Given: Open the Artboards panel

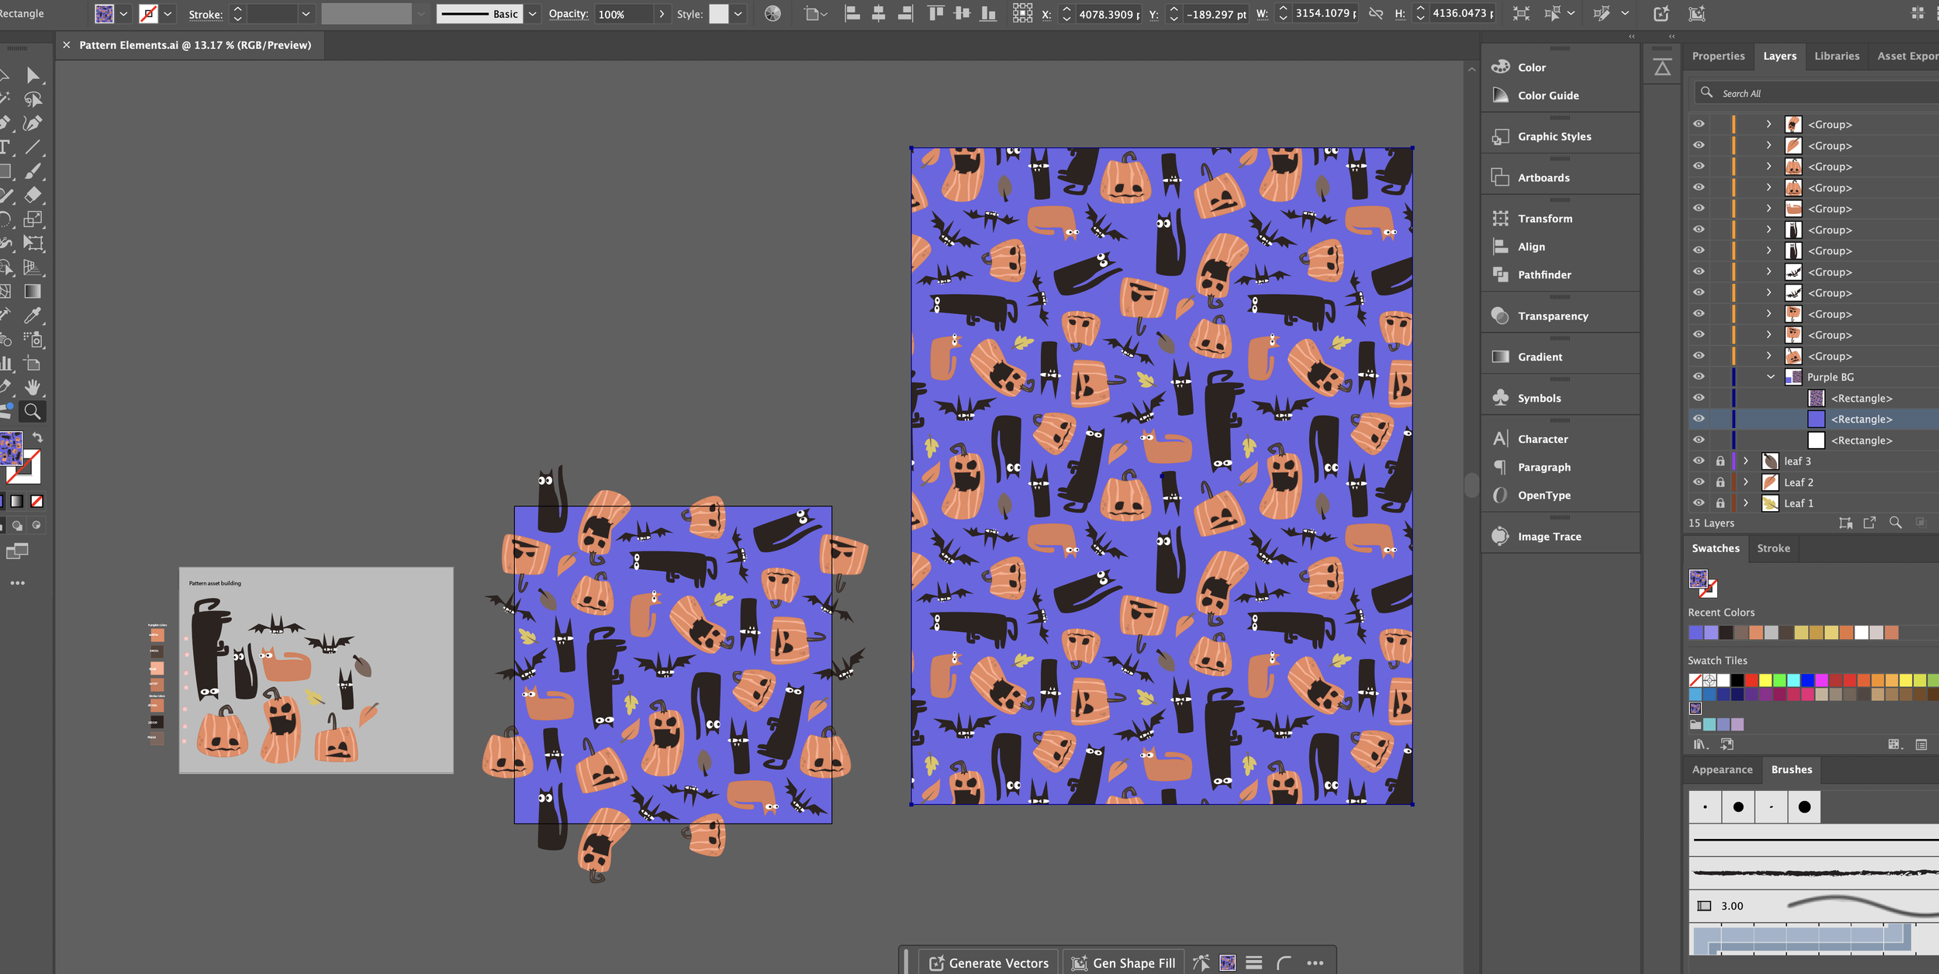Looking at the screenshot, I should [x=1543, y=178].
